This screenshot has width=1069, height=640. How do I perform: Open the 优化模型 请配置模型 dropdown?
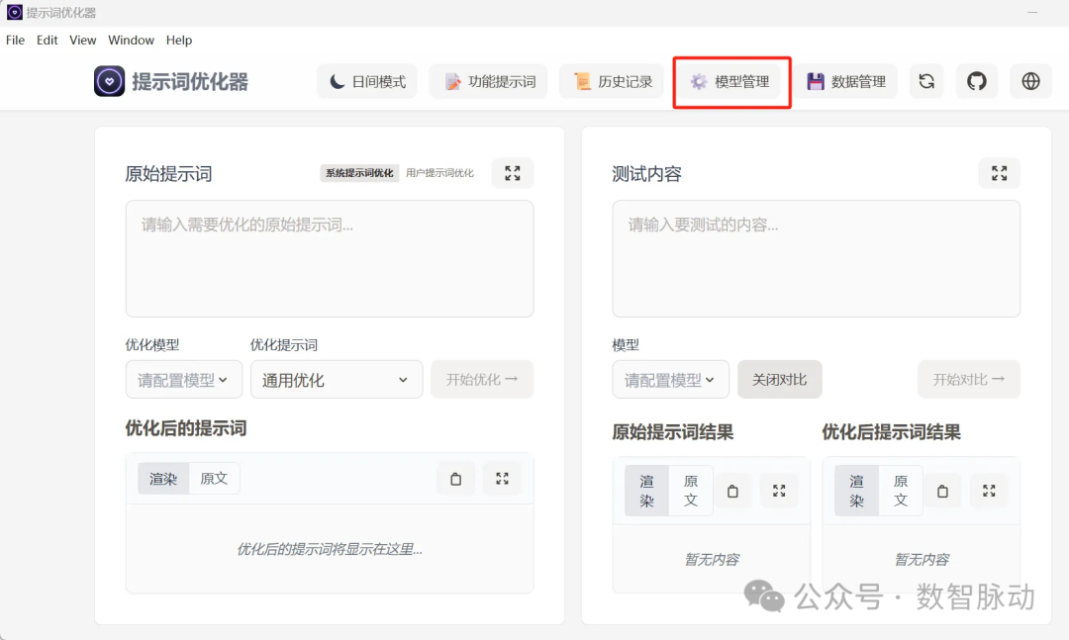click(183, 379)
